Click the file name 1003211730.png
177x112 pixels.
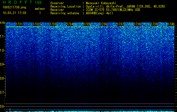(15, 8)
